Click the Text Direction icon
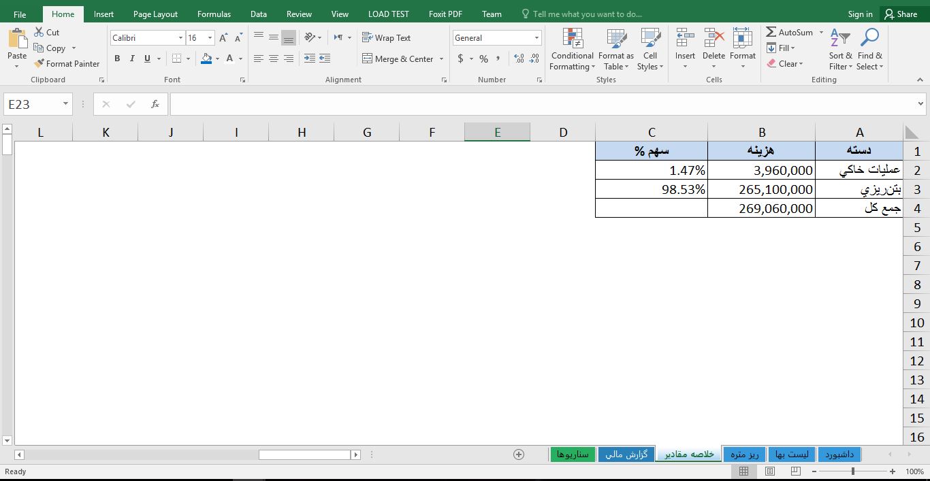The image size is (930, 481). click(x=338, y=37)
